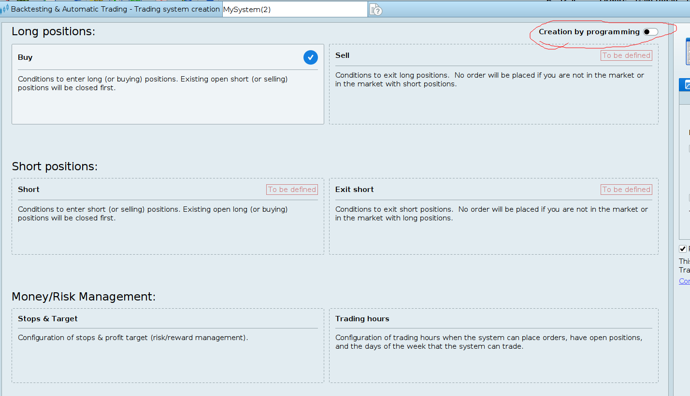Image resolution: width=690 pixels, height=396 pixels.
Task: Click the blue checkmark on the Buy card
Action: (x=311, y=57)
